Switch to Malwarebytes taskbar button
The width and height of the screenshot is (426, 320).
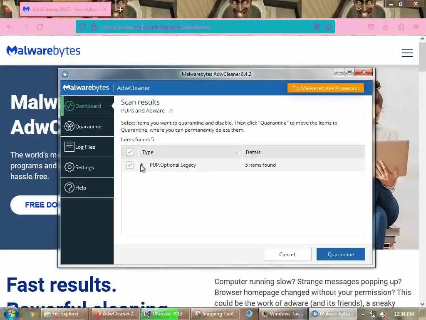coord(333,314)
